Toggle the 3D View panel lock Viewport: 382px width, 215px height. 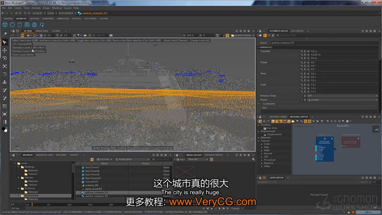(x=13, y=31)
